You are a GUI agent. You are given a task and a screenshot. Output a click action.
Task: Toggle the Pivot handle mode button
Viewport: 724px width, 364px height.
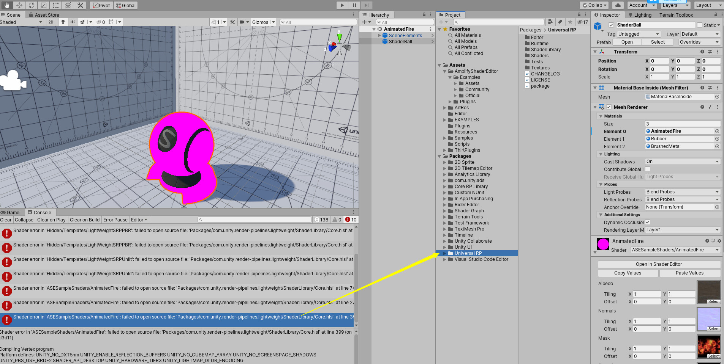pos(101,5)
